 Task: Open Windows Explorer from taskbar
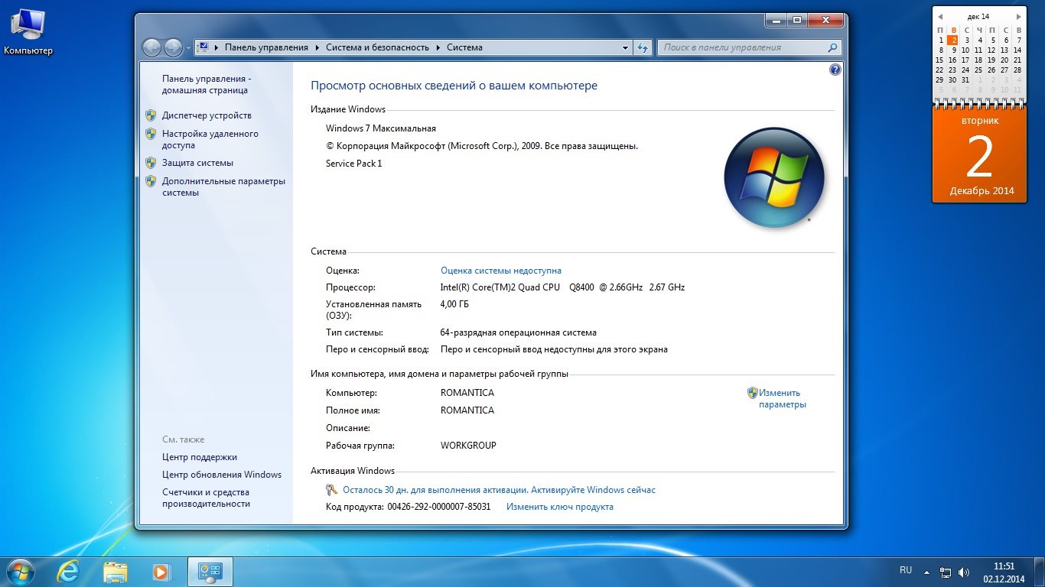[x=115, y=572]
